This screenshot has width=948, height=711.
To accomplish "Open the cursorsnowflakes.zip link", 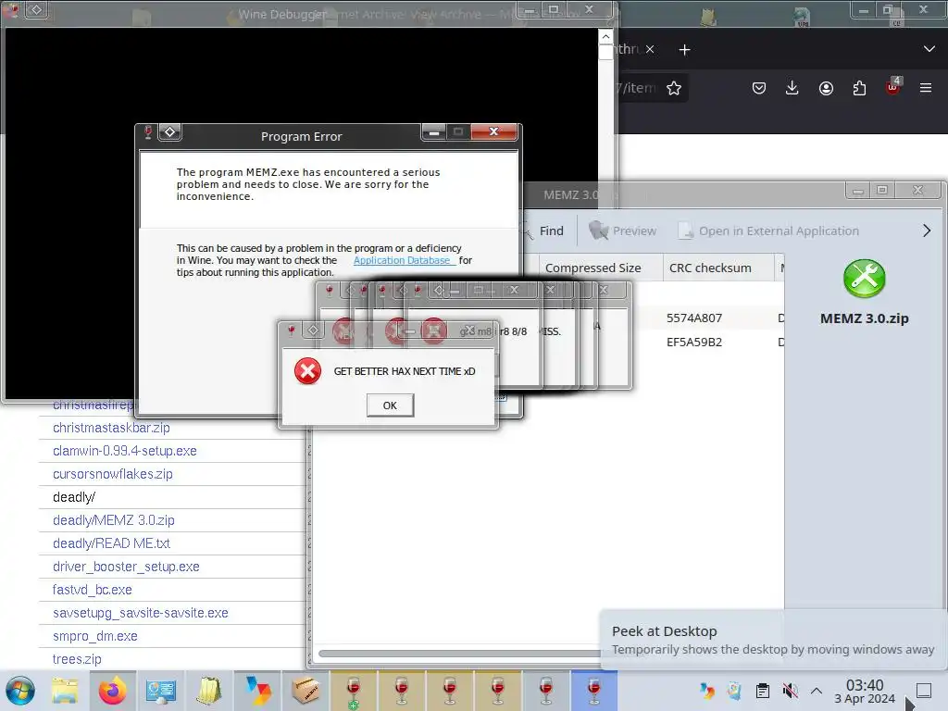I will [112, 474].
